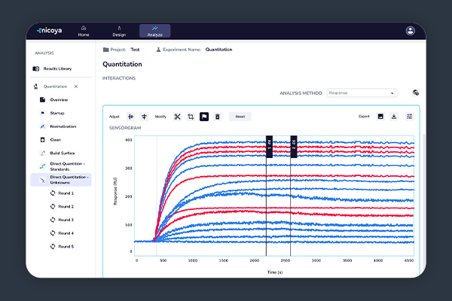
Task: Open the chart options list icon
Action: (x=409, y=117)
